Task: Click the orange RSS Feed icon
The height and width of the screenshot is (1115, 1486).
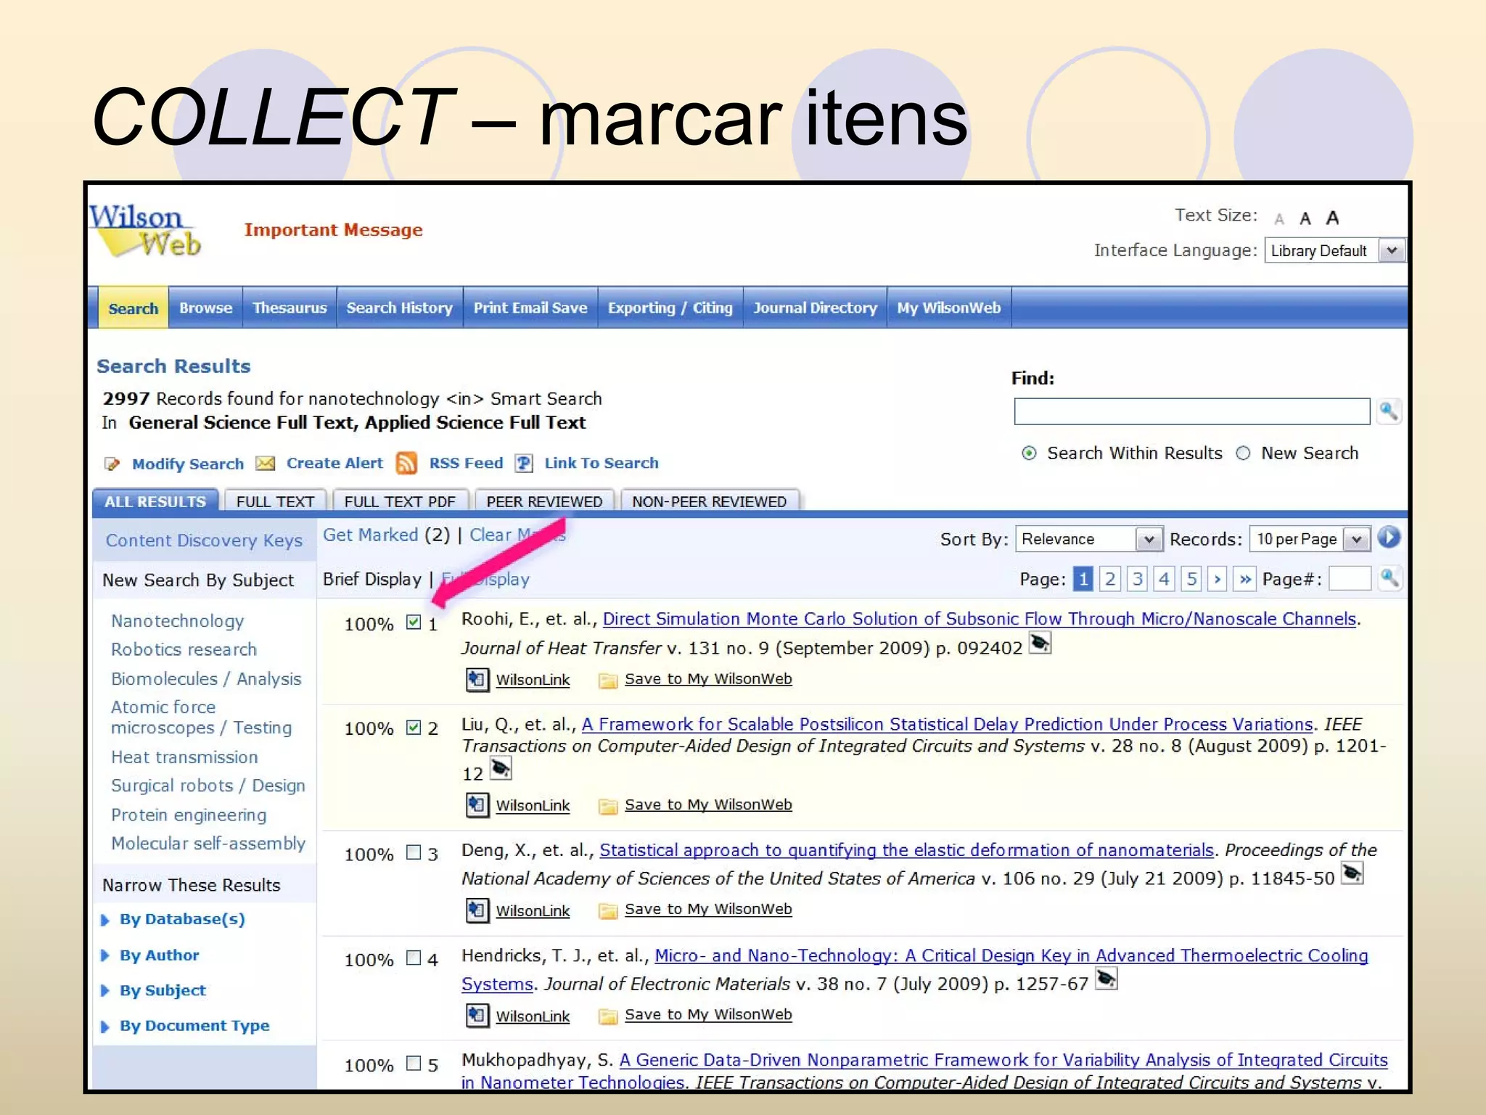Action: click(406, 463)
